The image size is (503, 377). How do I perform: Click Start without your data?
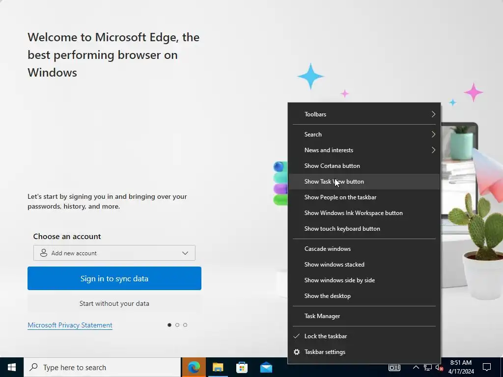coord(114,303)
